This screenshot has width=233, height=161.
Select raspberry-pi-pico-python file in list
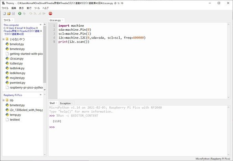point(26,87)
